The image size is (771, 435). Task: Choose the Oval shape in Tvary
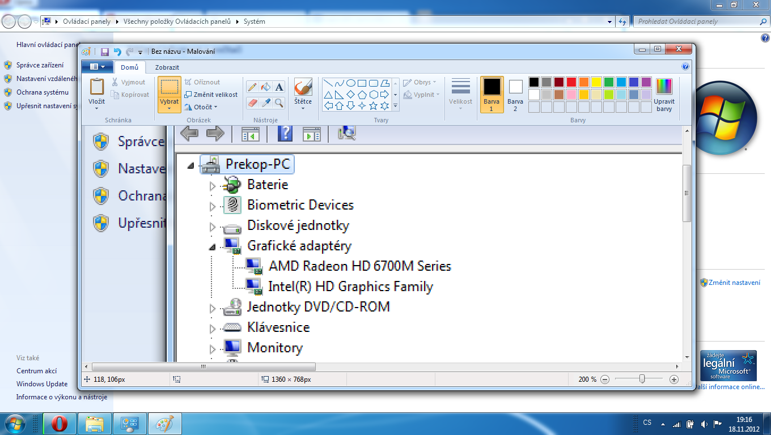351,83
